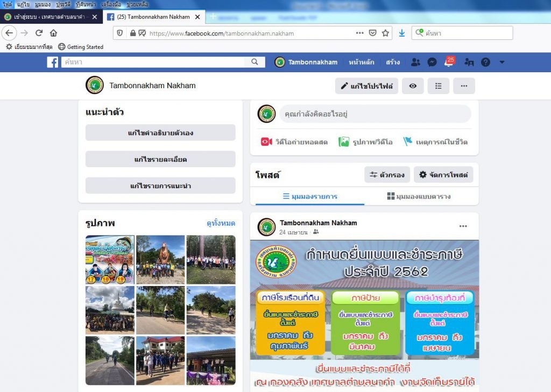Click the คุณกำลังคิดอะไรอยู่ post composer field

pyautogui.click(x=375, y=114)
